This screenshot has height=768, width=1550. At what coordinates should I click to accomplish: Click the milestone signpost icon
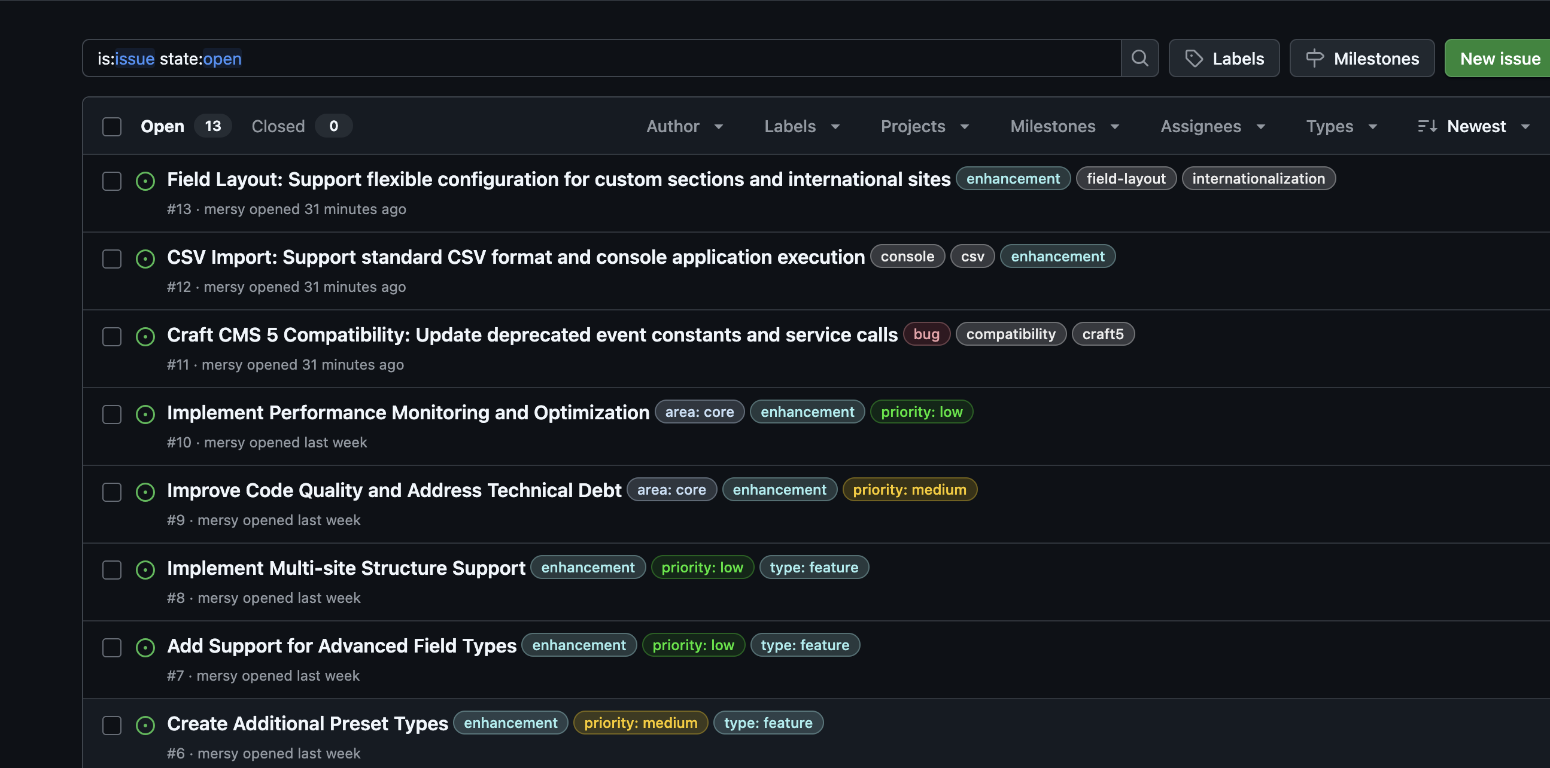click(1315, 59)
